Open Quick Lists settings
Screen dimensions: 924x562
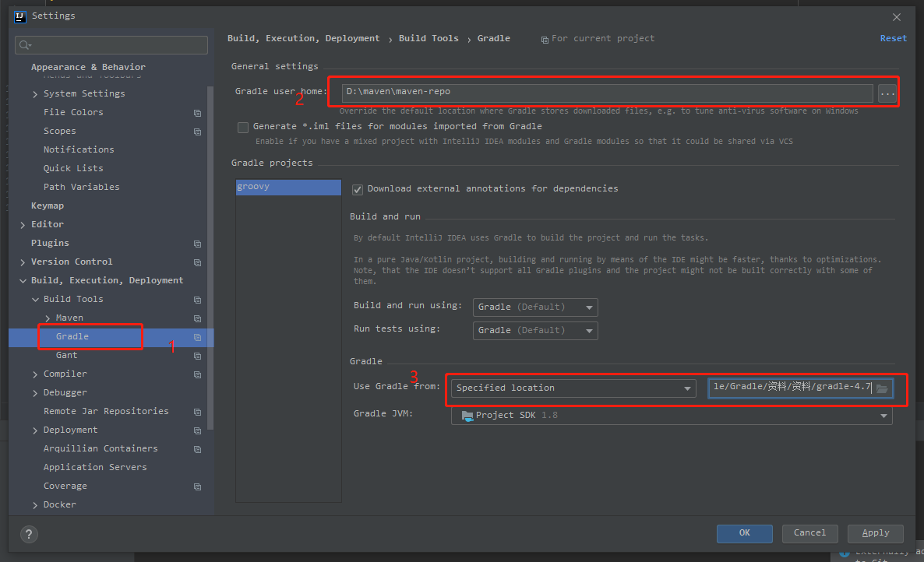(x=73, y=169)
